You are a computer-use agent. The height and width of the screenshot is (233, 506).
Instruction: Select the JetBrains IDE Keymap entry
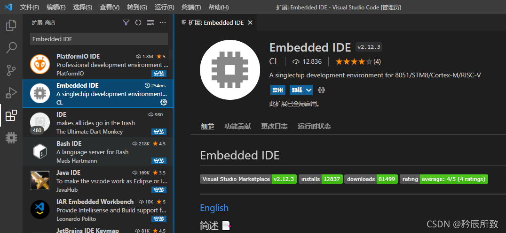pos(87,231)
